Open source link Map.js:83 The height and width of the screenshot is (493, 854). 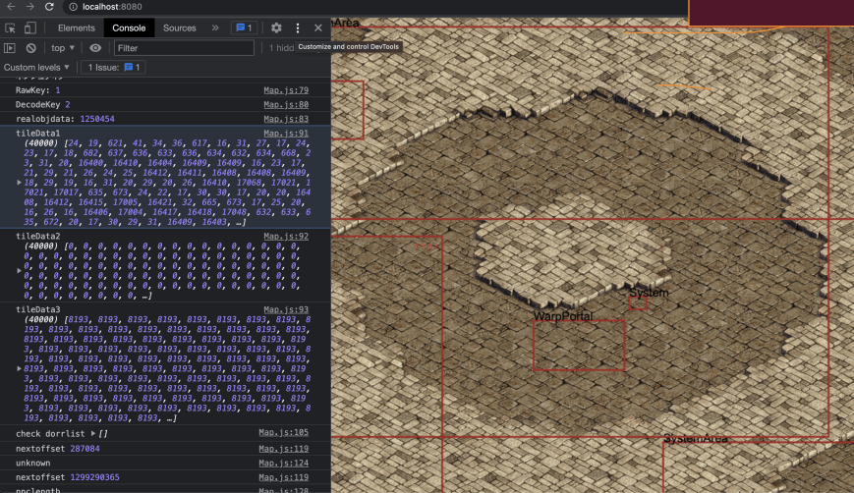point(286,119)
